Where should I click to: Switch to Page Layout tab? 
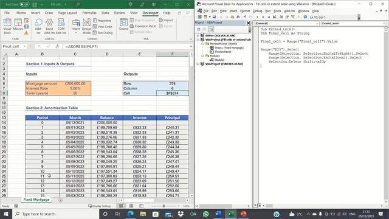pos(67,13)
